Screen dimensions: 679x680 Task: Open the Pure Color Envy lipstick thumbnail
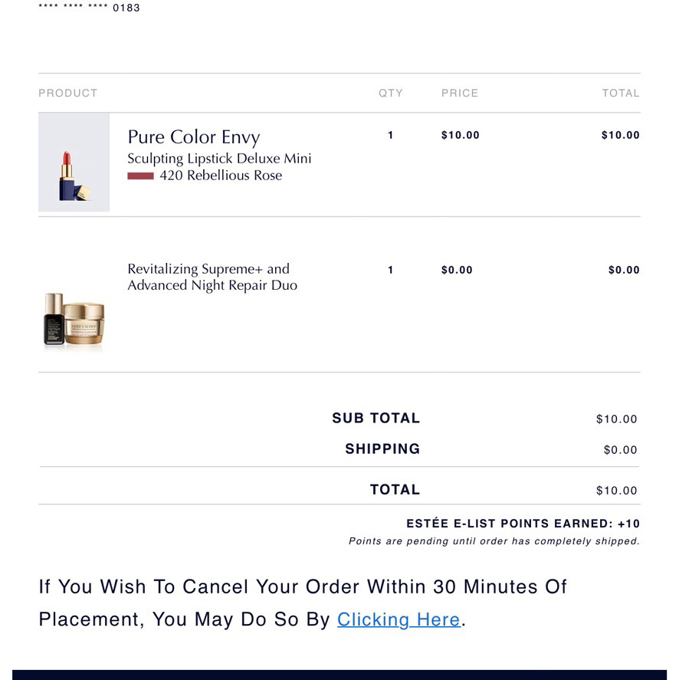74,163
